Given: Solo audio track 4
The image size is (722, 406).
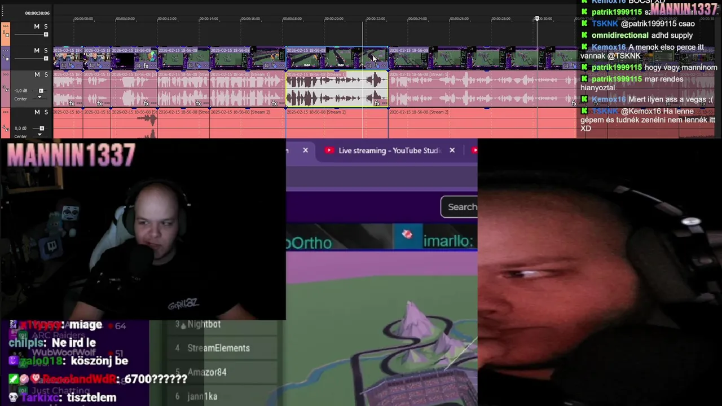Looking at the screenshot, I should click(x=46, y=112).
